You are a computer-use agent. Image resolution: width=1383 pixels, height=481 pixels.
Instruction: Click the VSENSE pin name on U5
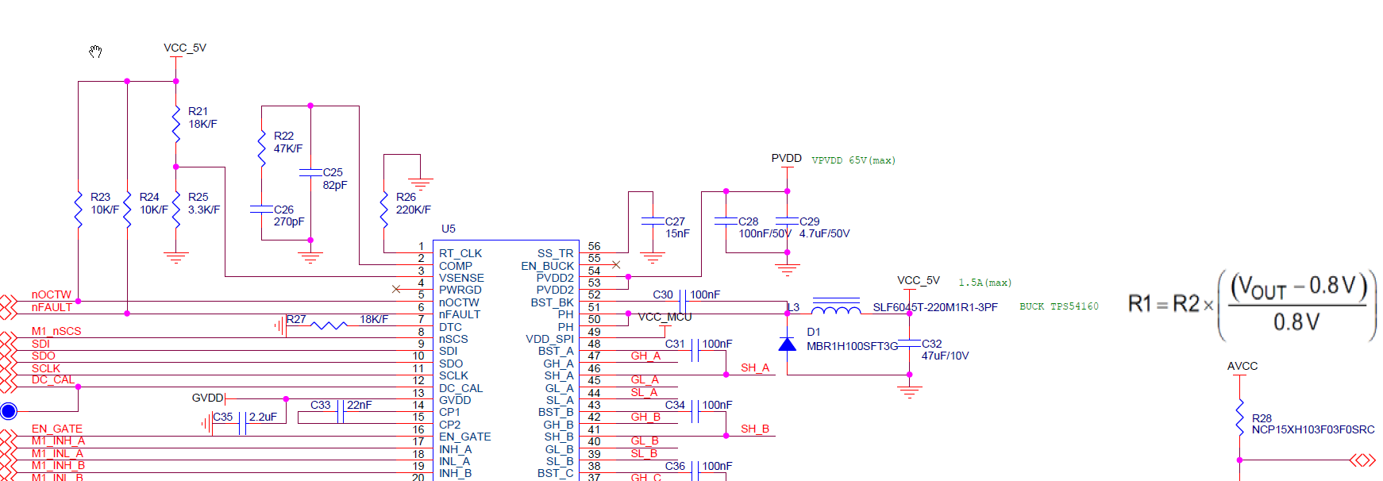point(461,278)
